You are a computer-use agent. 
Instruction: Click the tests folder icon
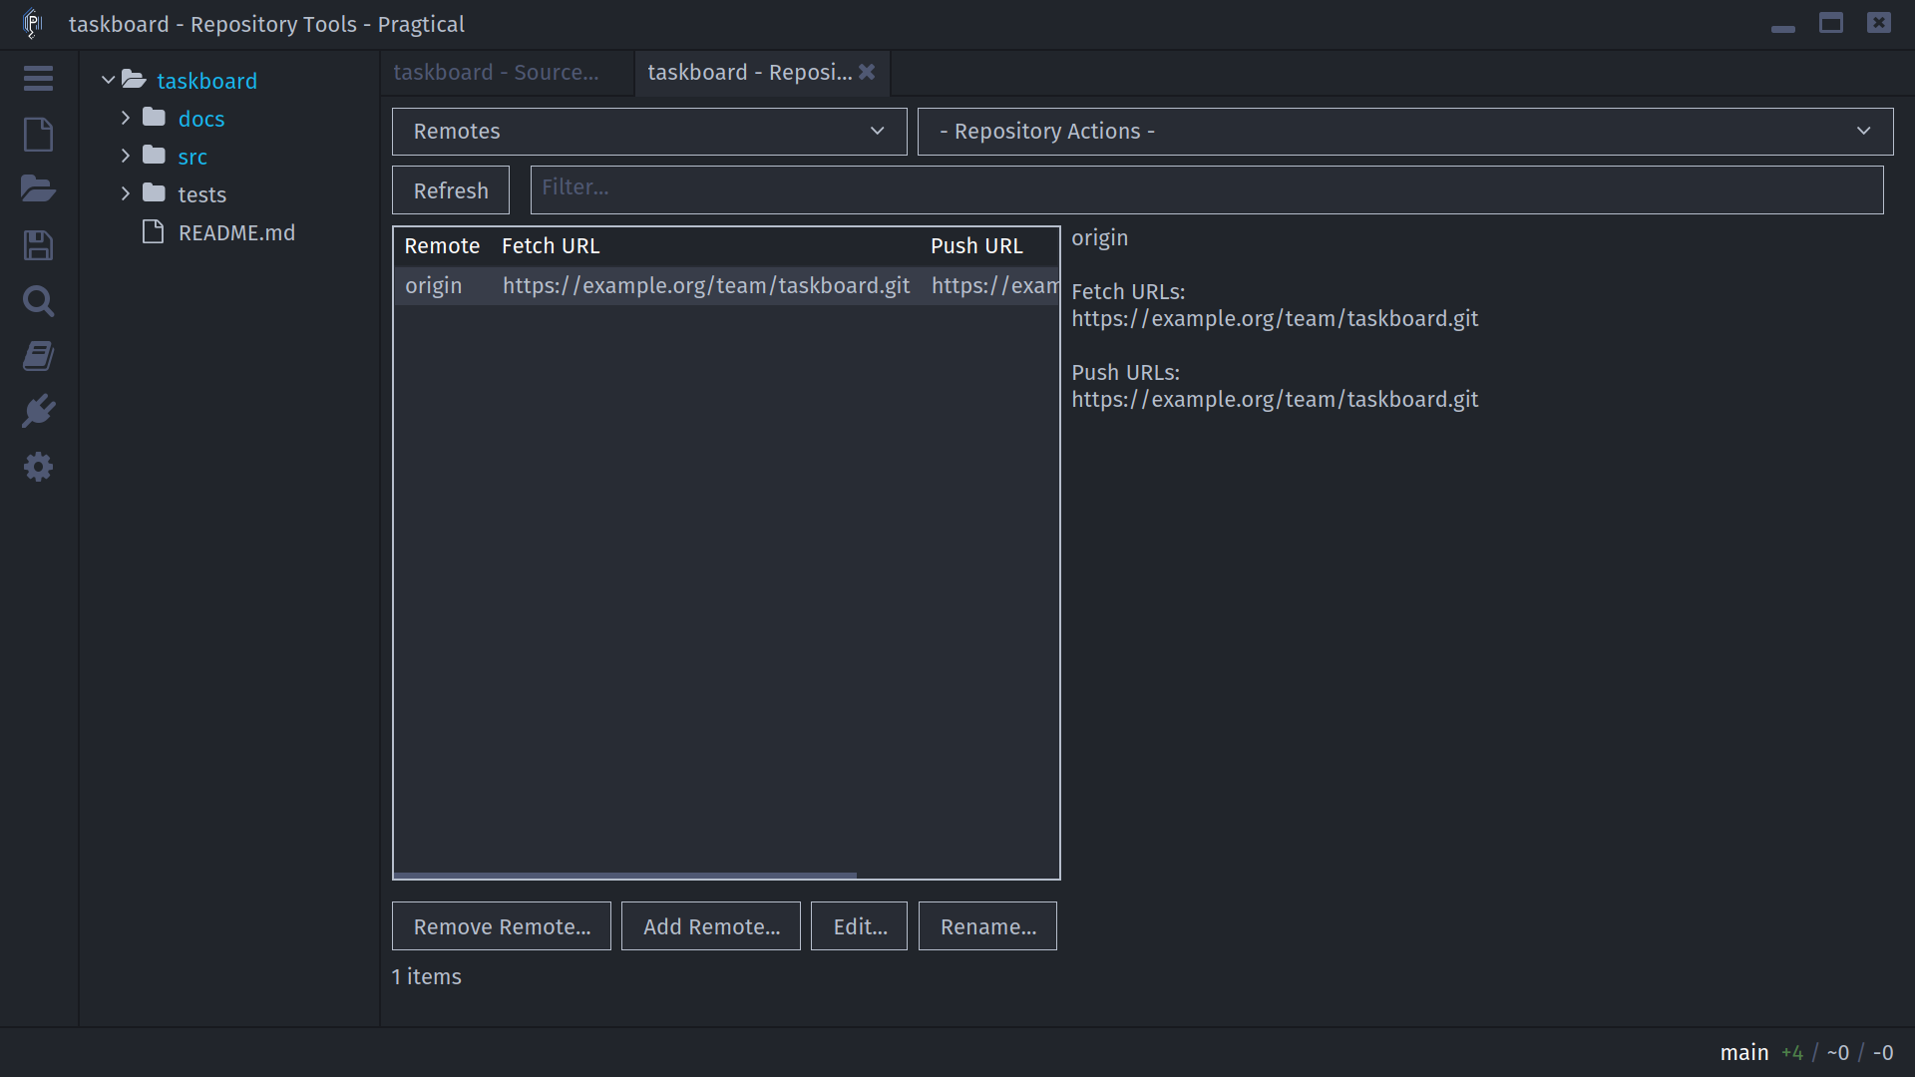click(x=154, y=193)
